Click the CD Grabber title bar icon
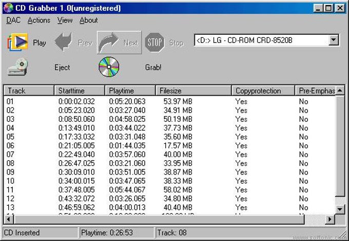Image resolution: width=349 pixels, height=241 pixels. 8,8
